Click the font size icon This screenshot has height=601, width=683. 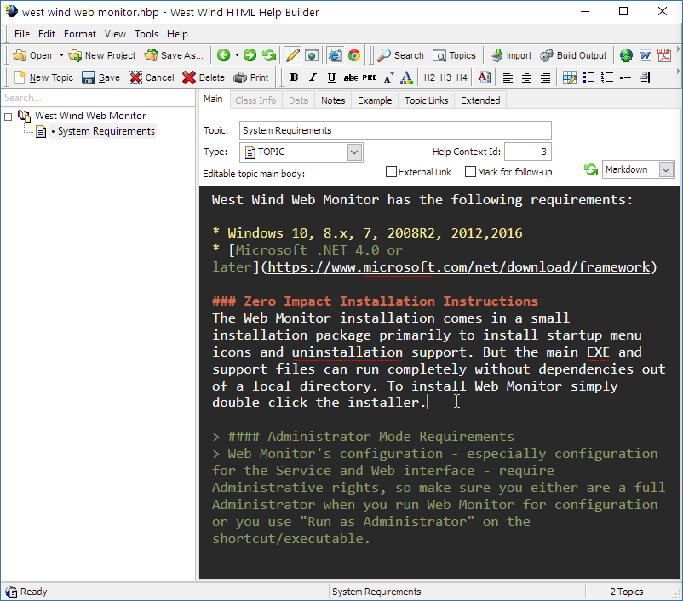point(388,77)
